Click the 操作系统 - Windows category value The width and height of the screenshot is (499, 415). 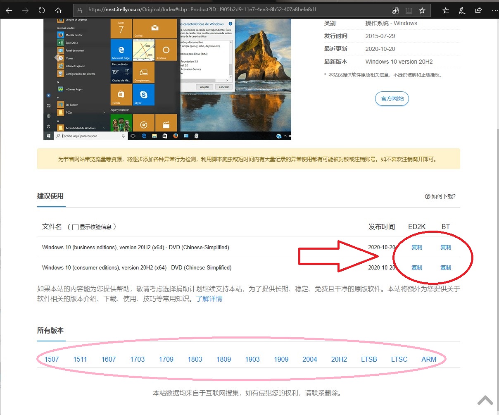coord(391,23)
